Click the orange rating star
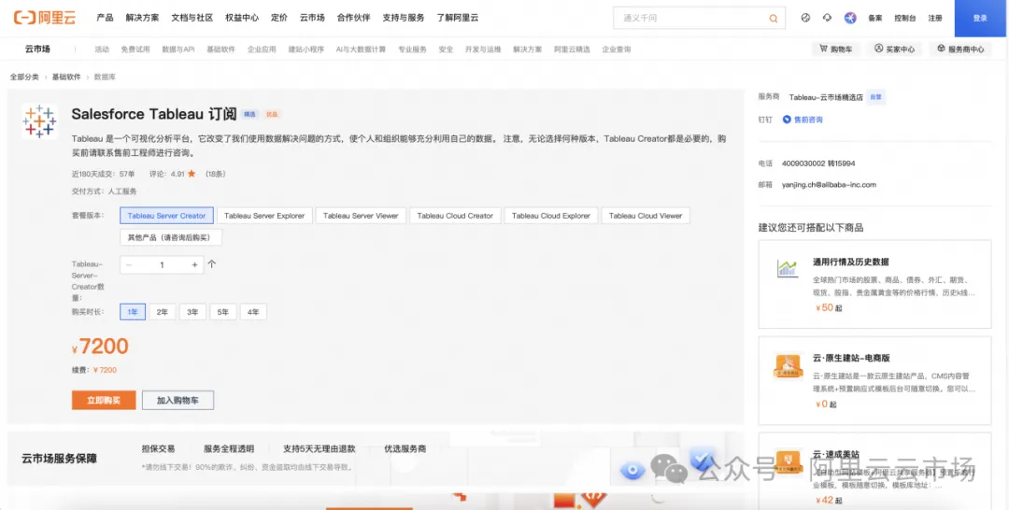Image resolution: width=1009 pixels, height=510 pixels. click(x=192, y=174)
